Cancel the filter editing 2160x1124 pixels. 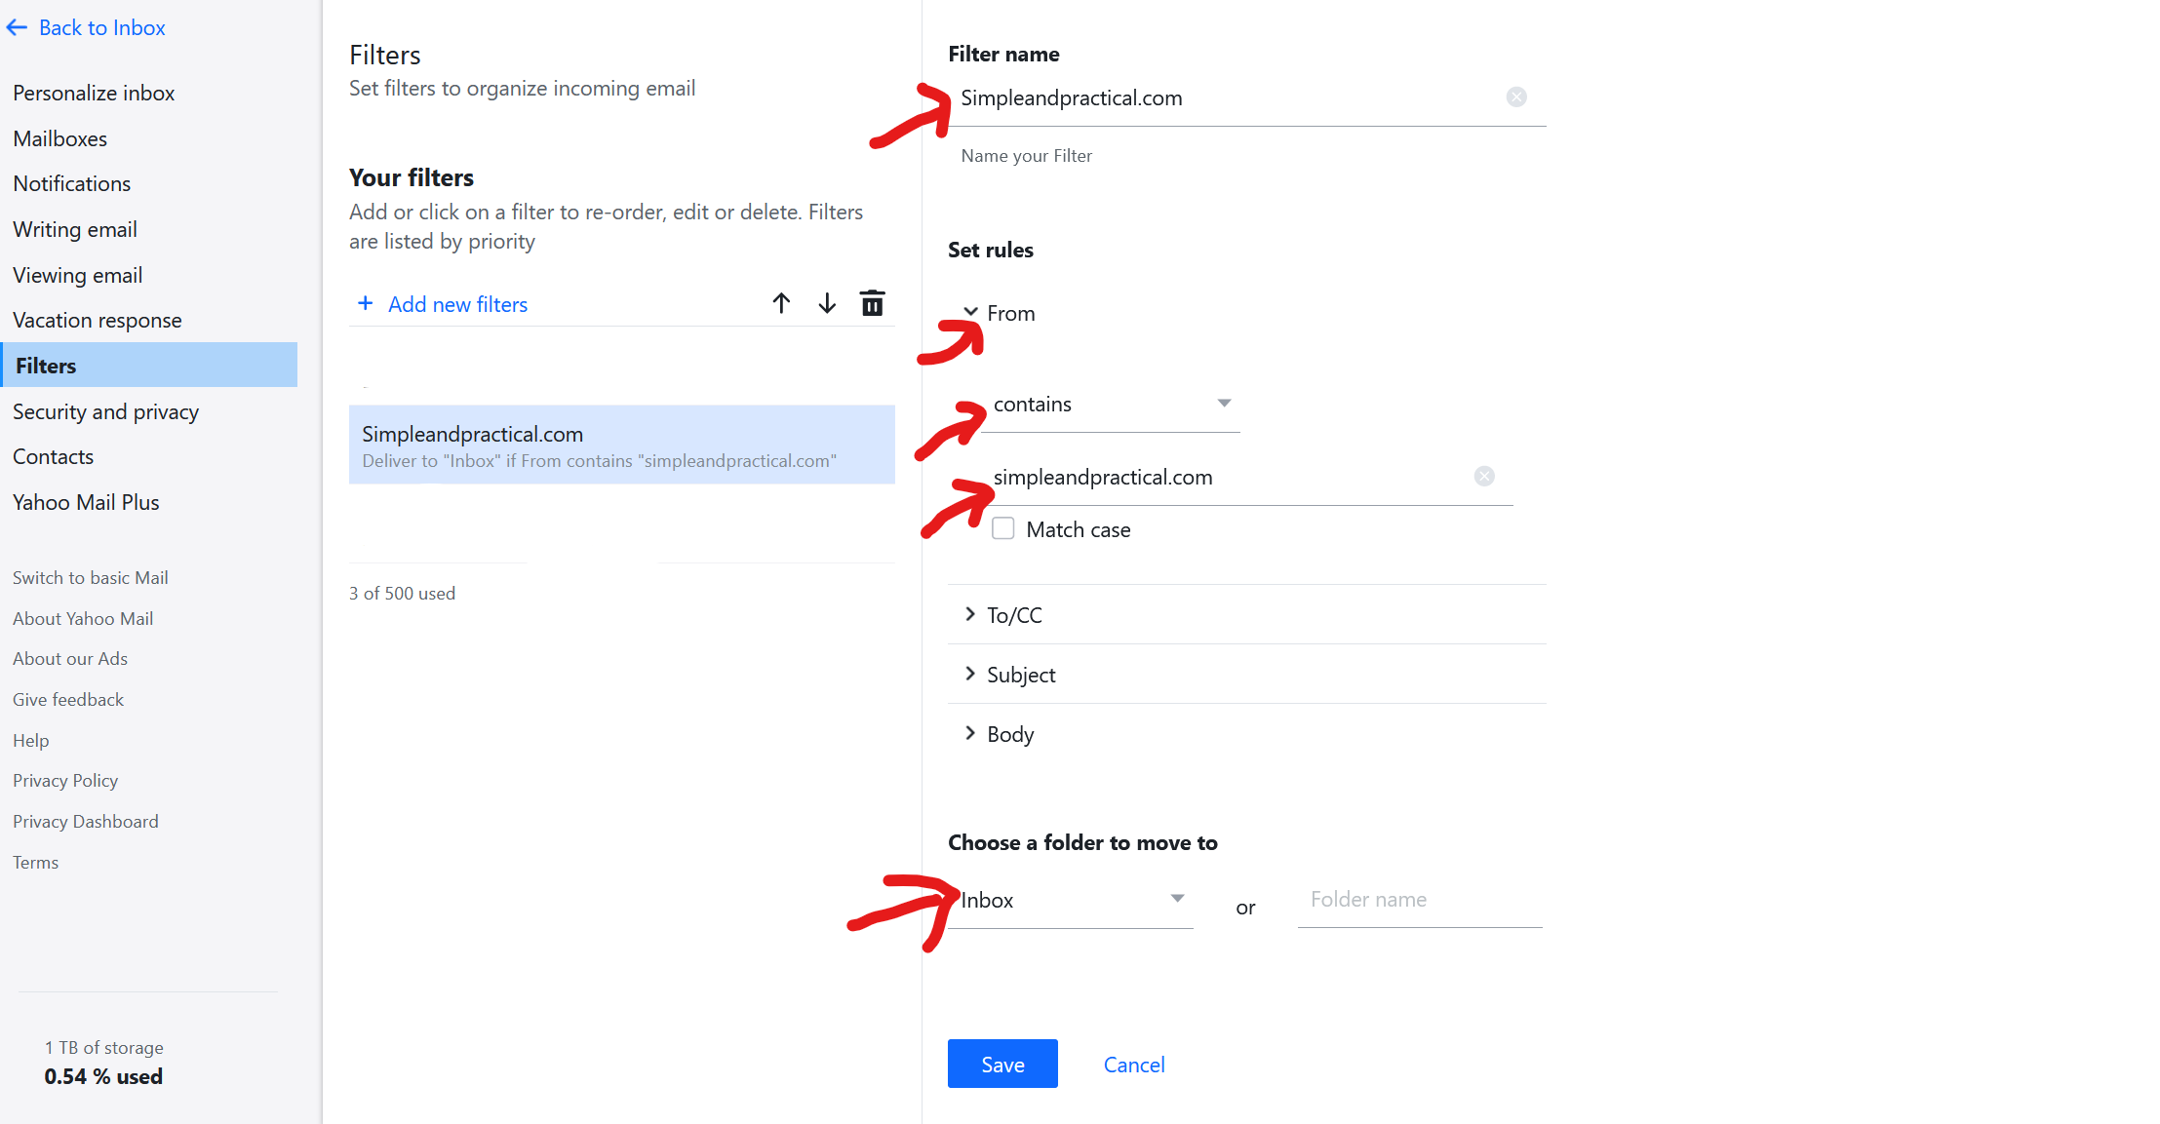(1134, 1065)
